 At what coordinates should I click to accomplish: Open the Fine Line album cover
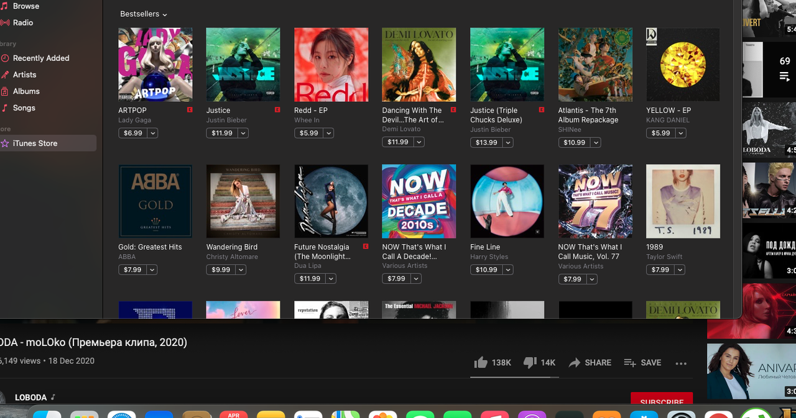(507, 201)
